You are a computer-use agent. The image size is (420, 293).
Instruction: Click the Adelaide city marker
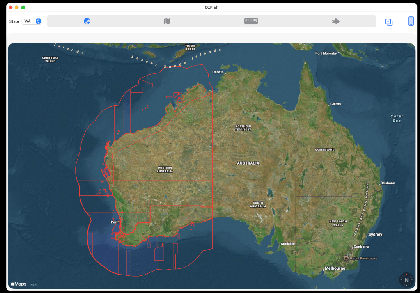279,245
